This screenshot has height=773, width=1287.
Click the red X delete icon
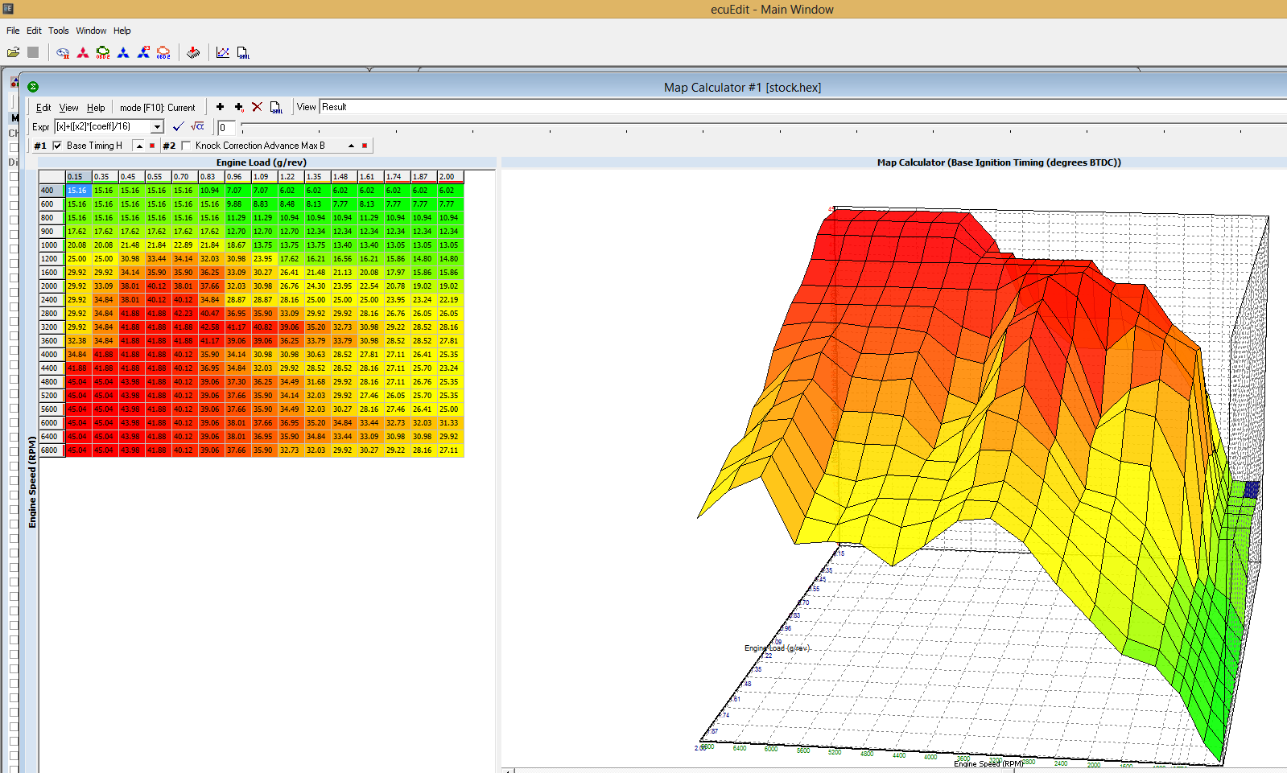pos(258,107)
